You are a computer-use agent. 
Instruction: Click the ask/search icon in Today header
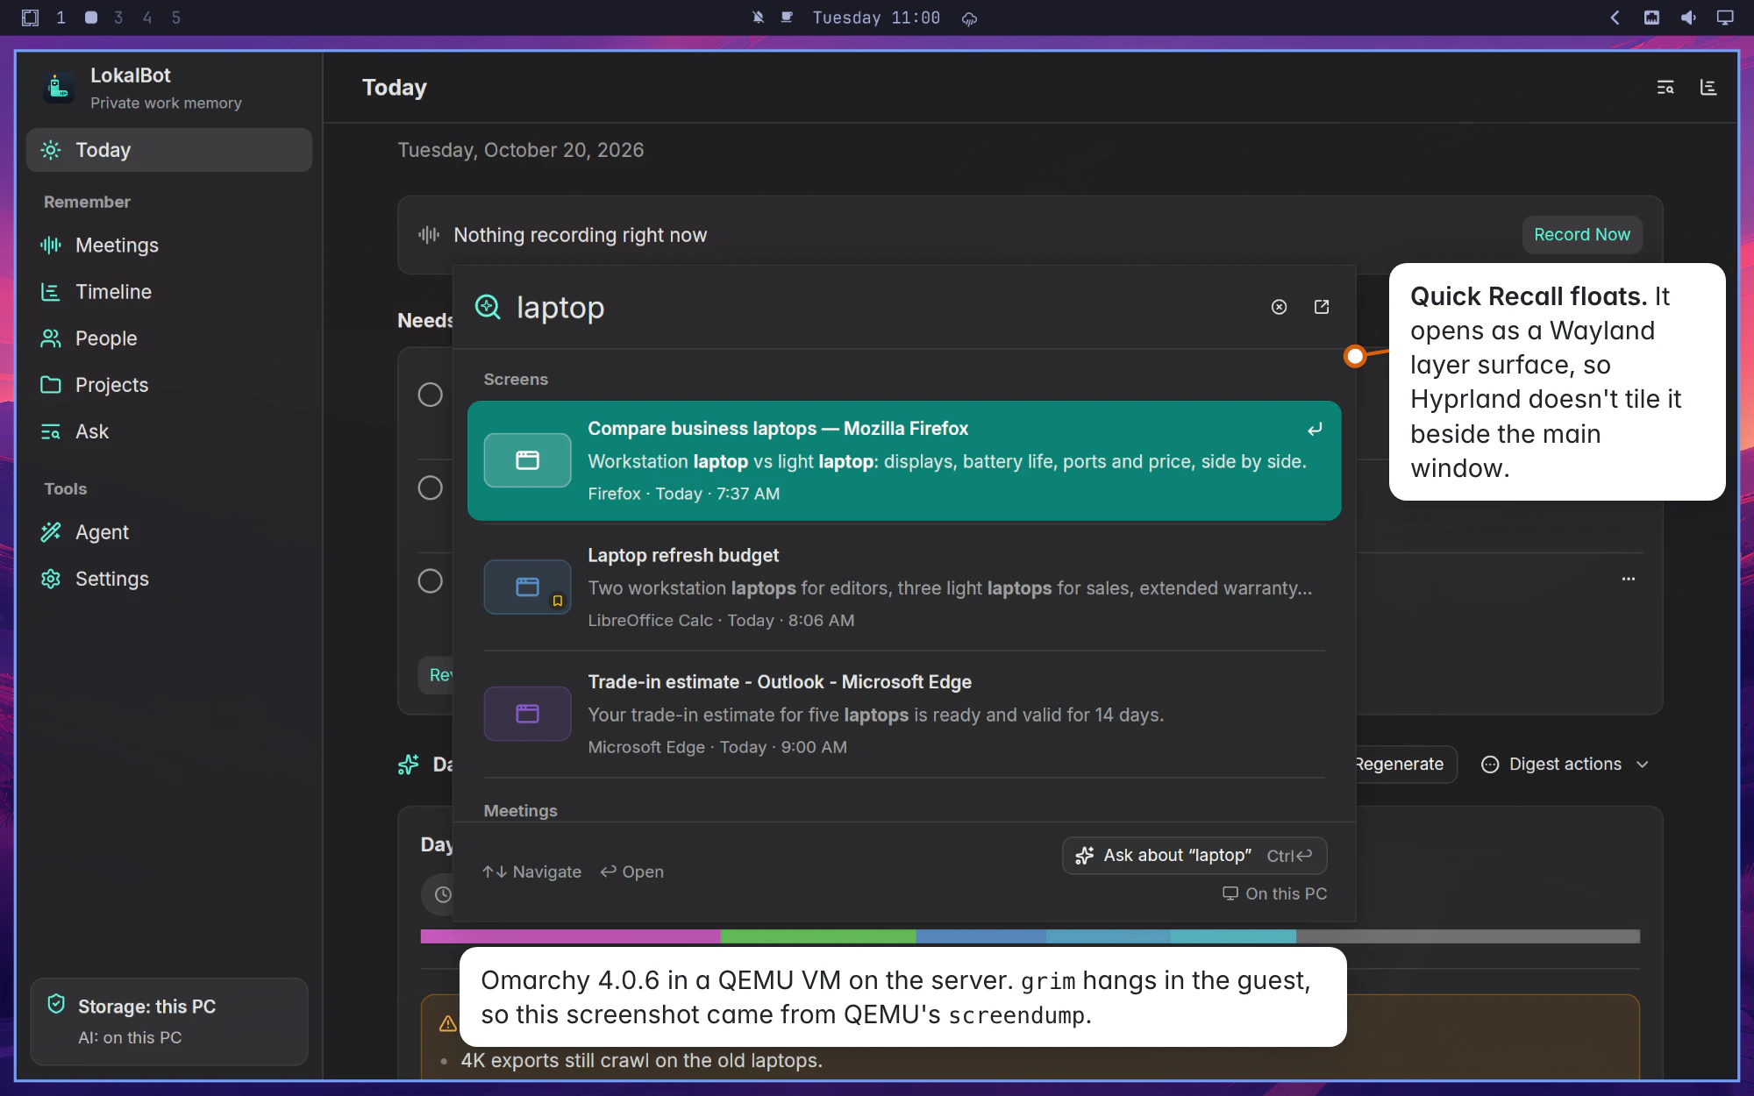(x=1665, y=88)
